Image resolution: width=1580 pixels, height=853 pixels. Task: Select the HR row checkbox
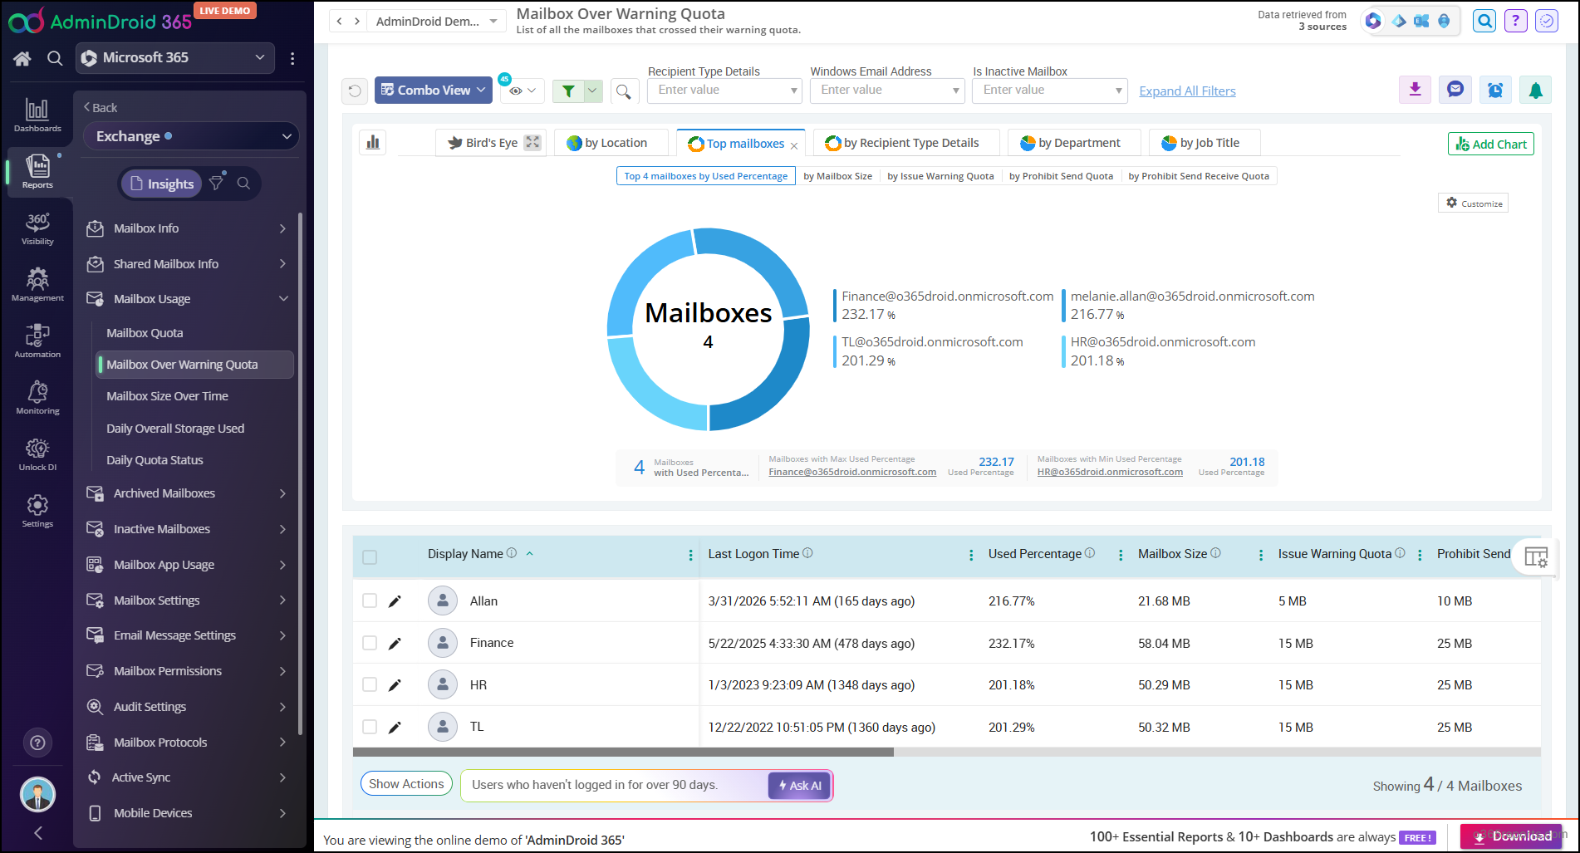click(x=370, y=684)
